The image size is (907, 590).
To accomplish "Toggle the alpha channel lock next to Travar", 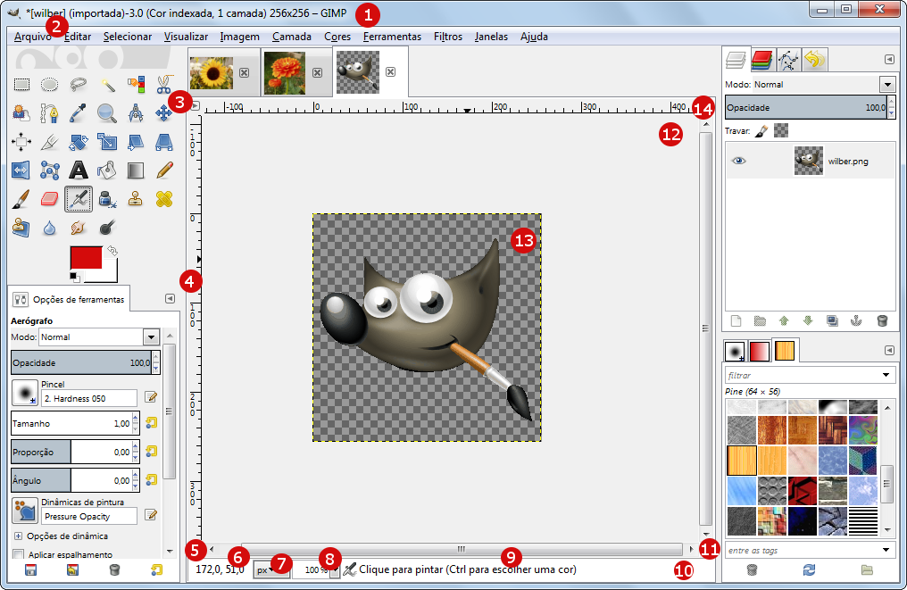I will click(x=781, y=131).
